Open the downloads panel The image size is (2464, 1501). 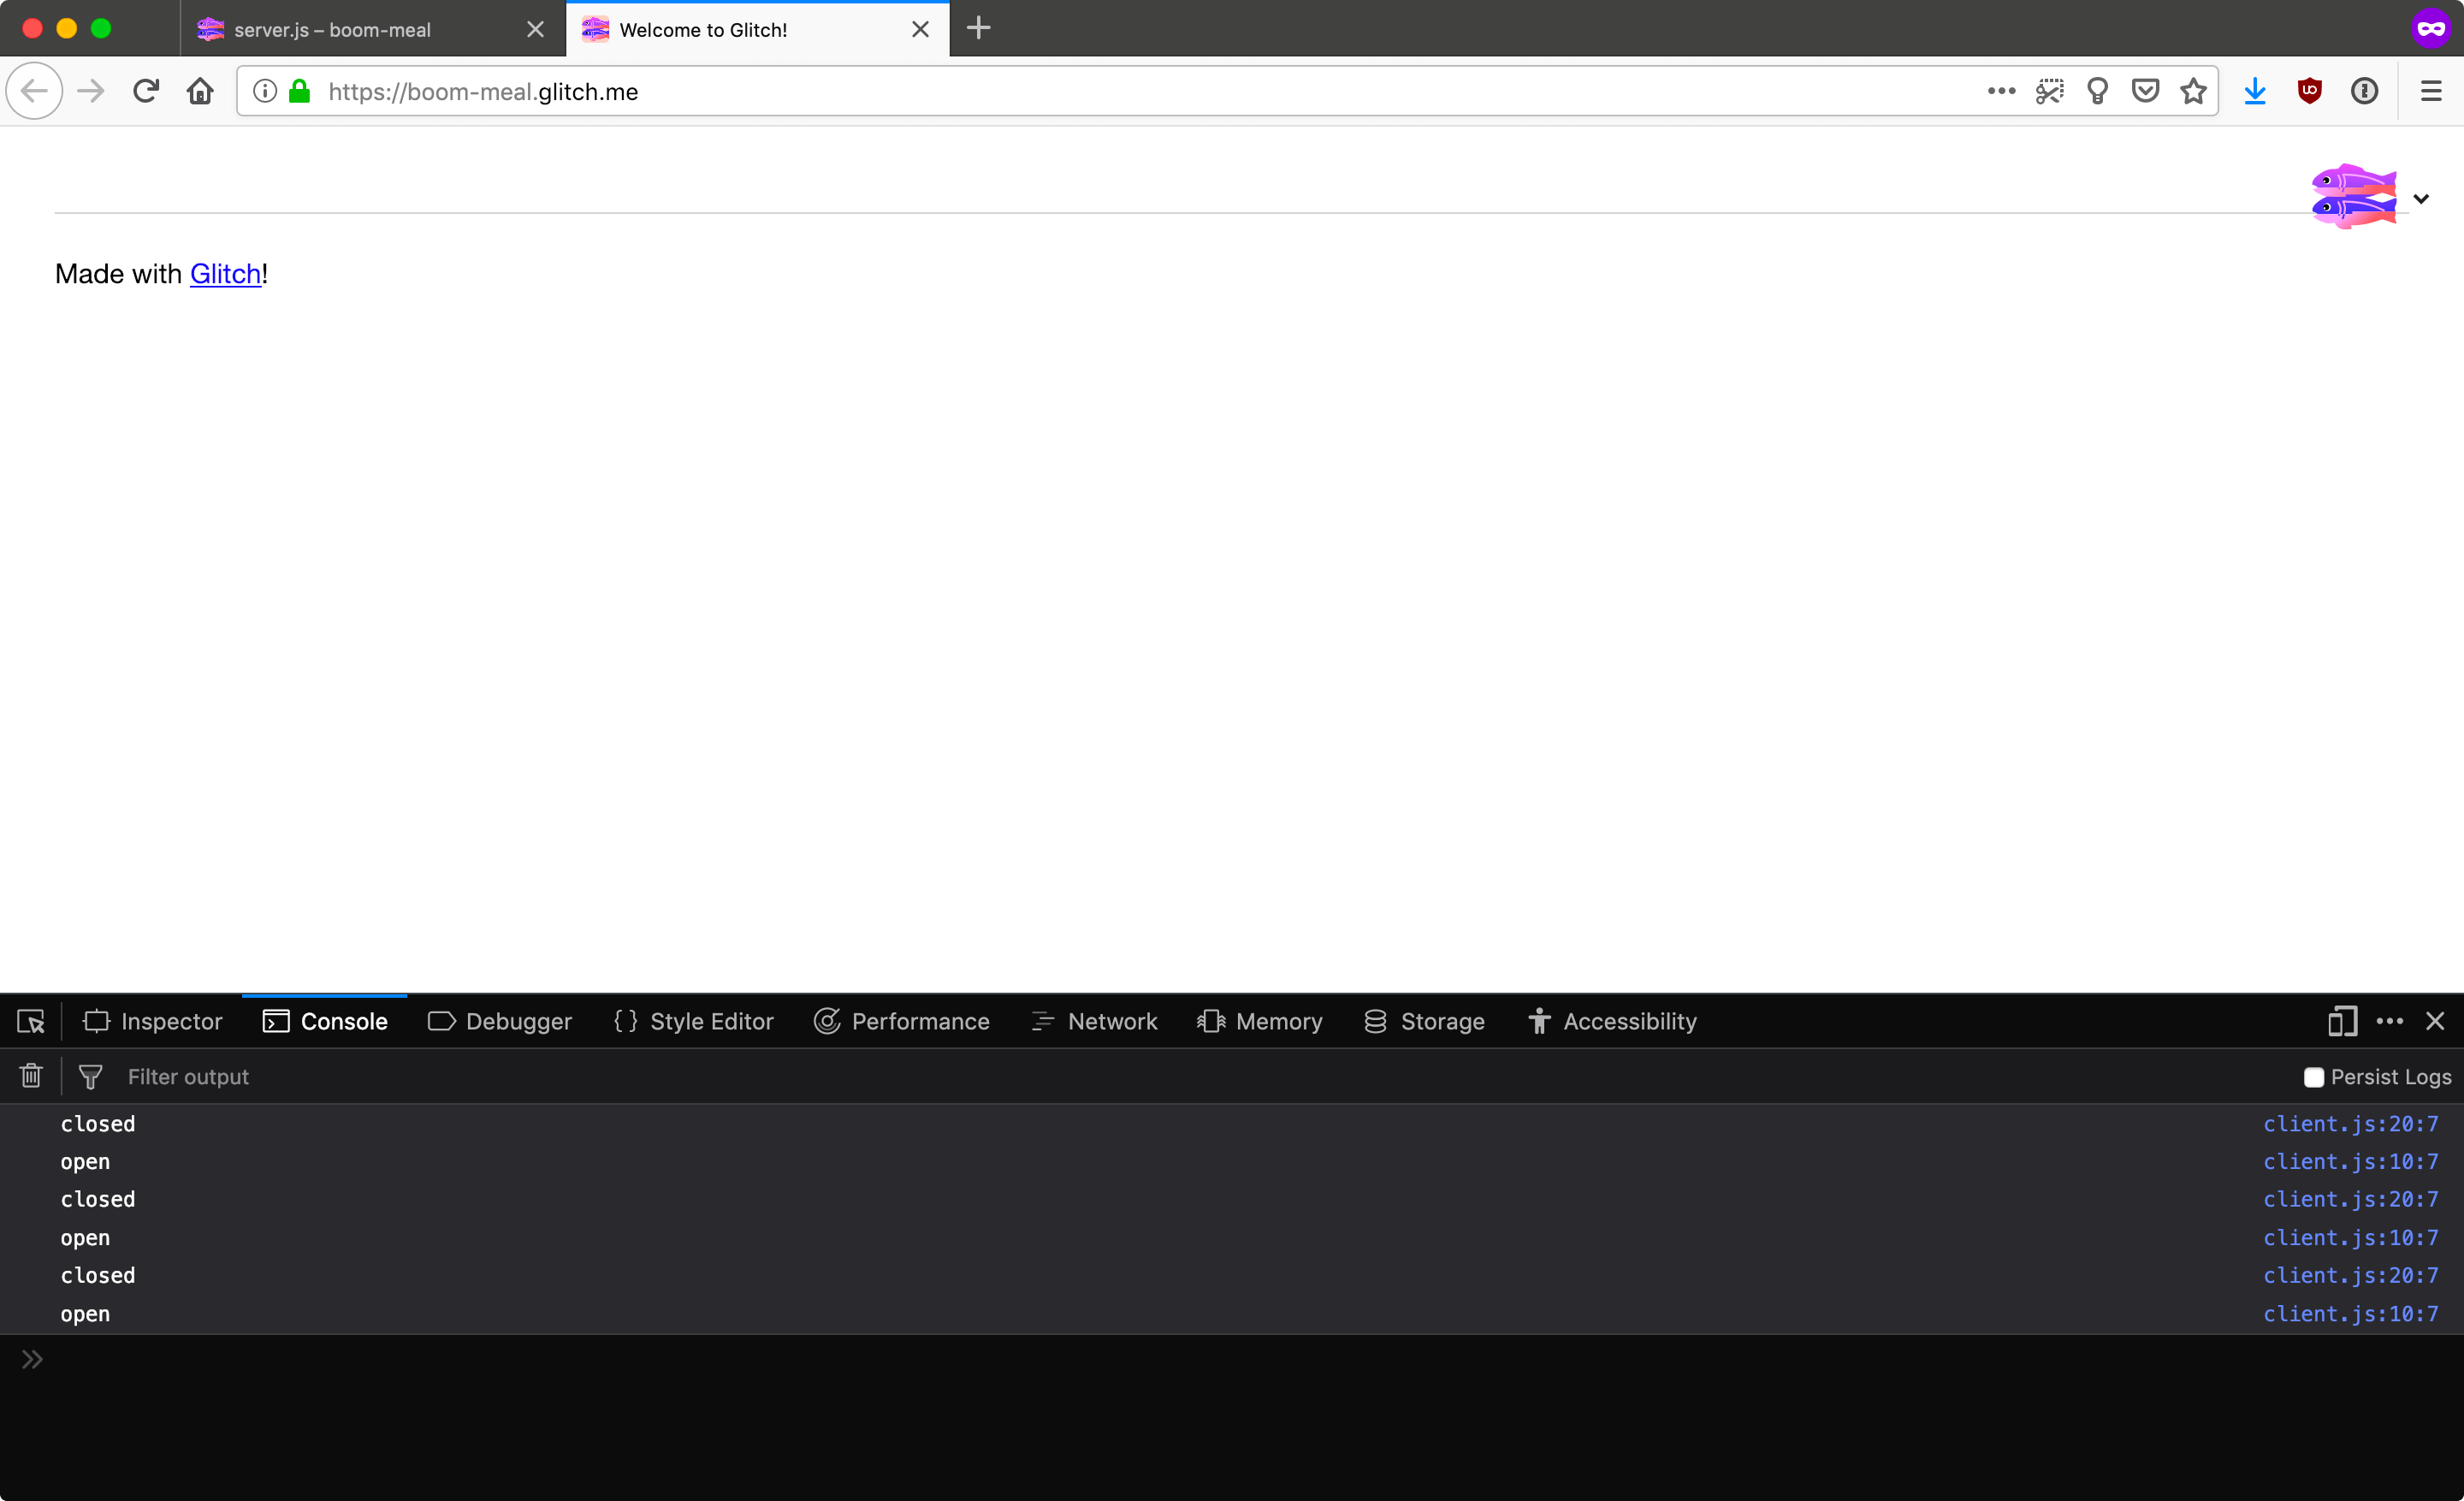click(2255, 91)
